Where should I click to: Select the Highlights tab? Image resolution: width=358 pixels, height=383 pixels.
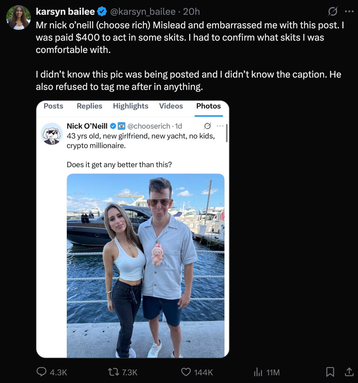click(131, 106)
